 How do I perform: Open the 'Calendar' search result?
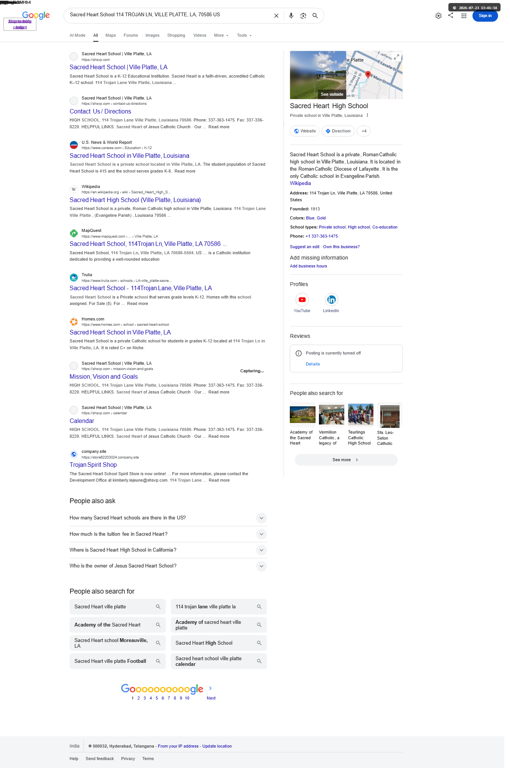(82, 421)
